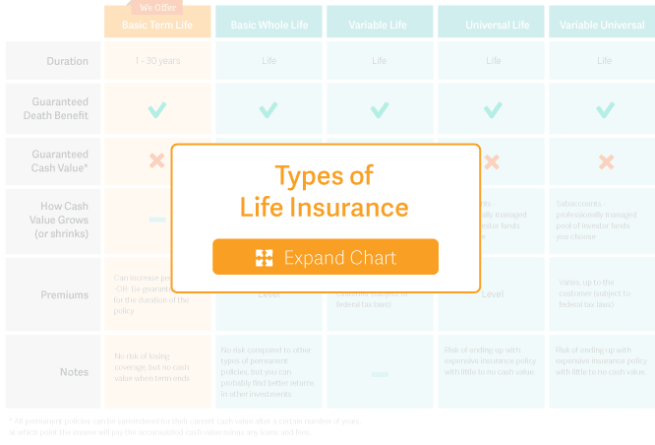Click the Guaranteed Death Benefit row label
This screenshot has height=445, width=655.
[55, 108]
